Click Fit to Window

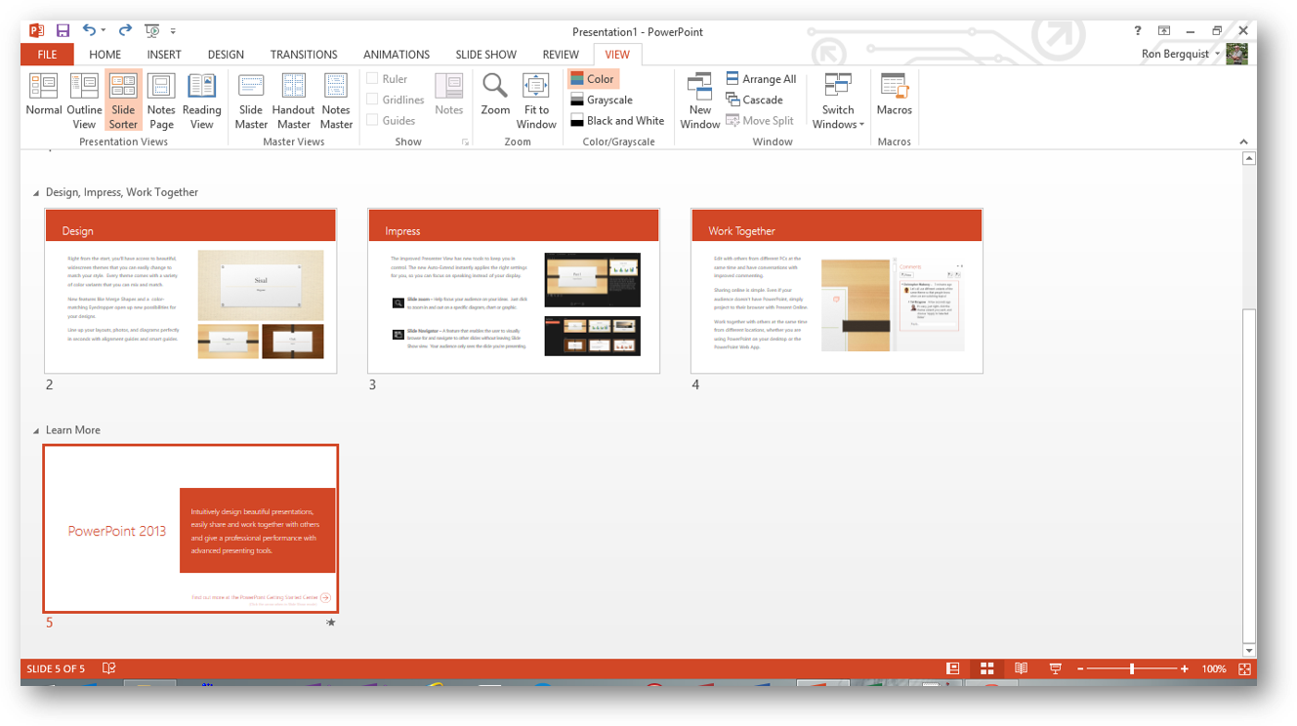(536, 99)
